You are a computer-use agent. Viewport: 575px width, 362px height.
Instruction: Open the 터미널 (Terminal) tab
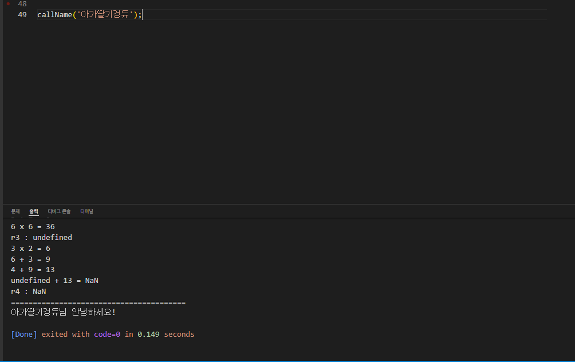coord(86,211)
